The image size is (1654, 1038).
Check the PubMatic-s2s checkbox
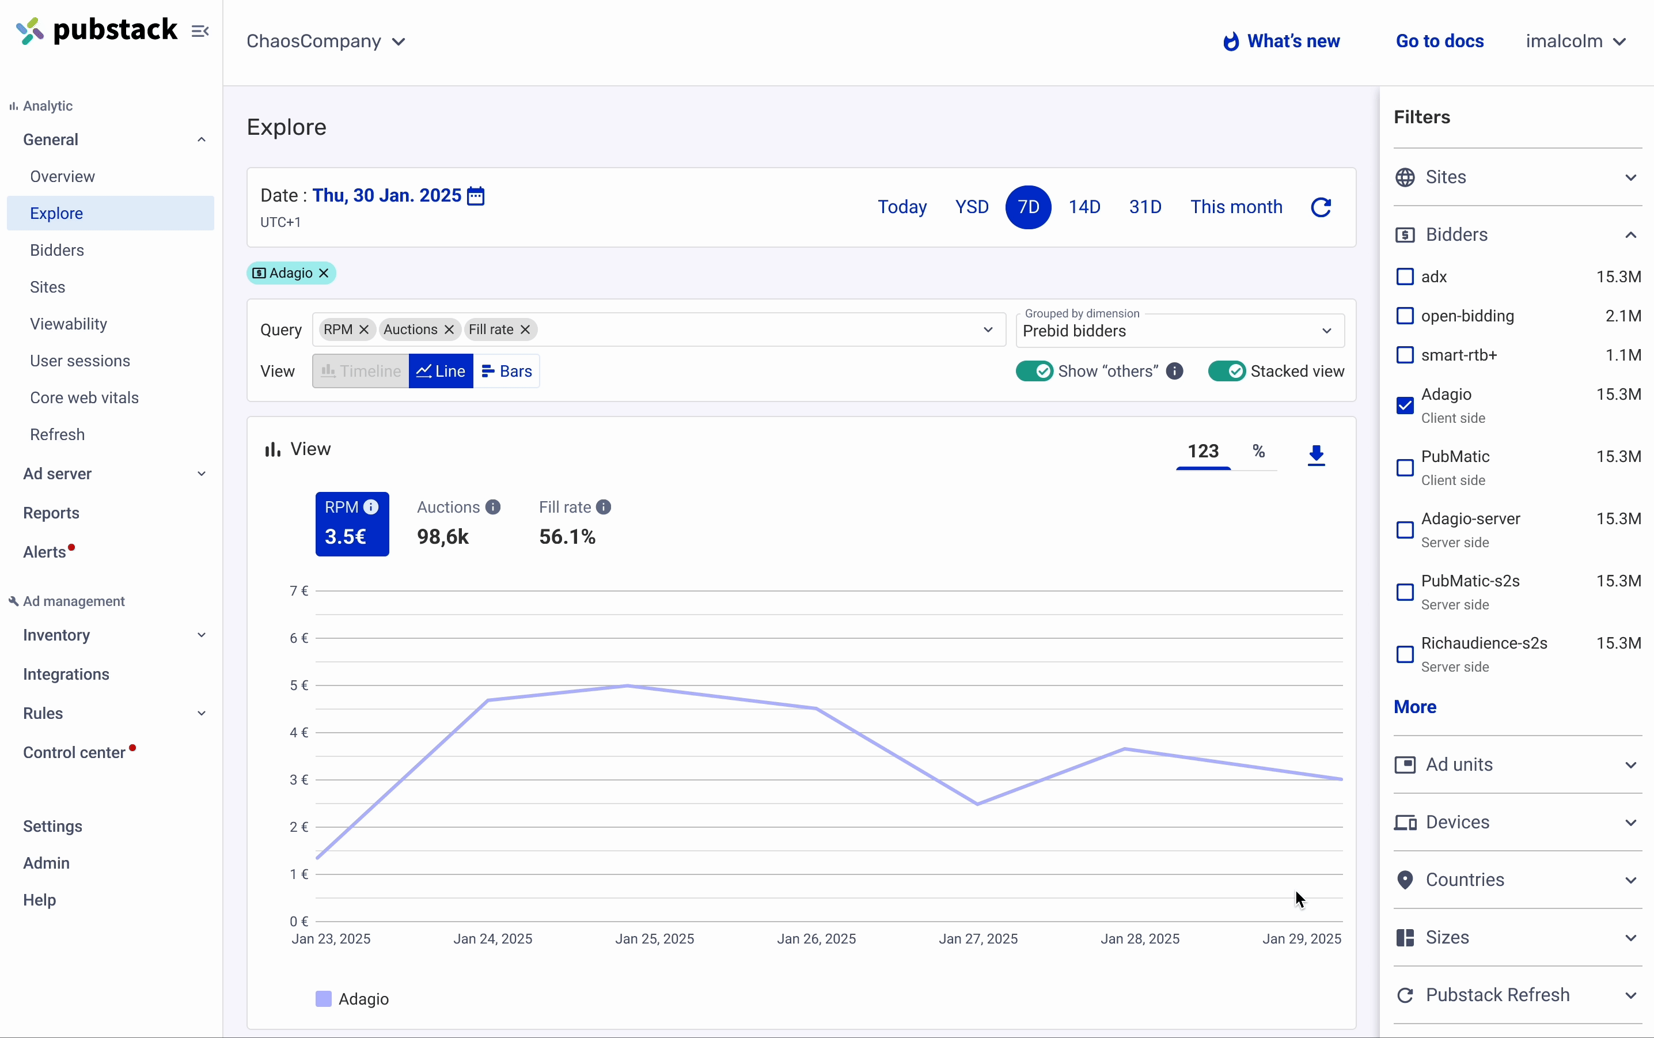tap(1406, 593)
